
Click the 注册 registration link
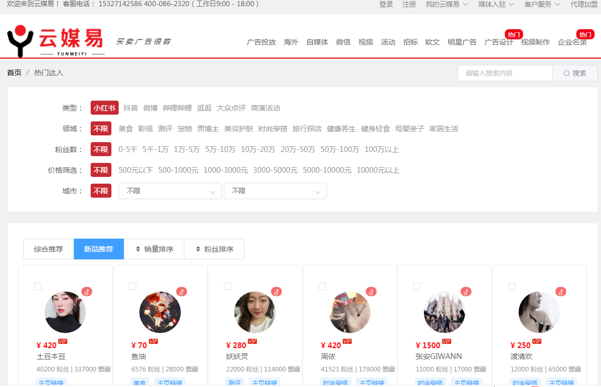(409, 4)
